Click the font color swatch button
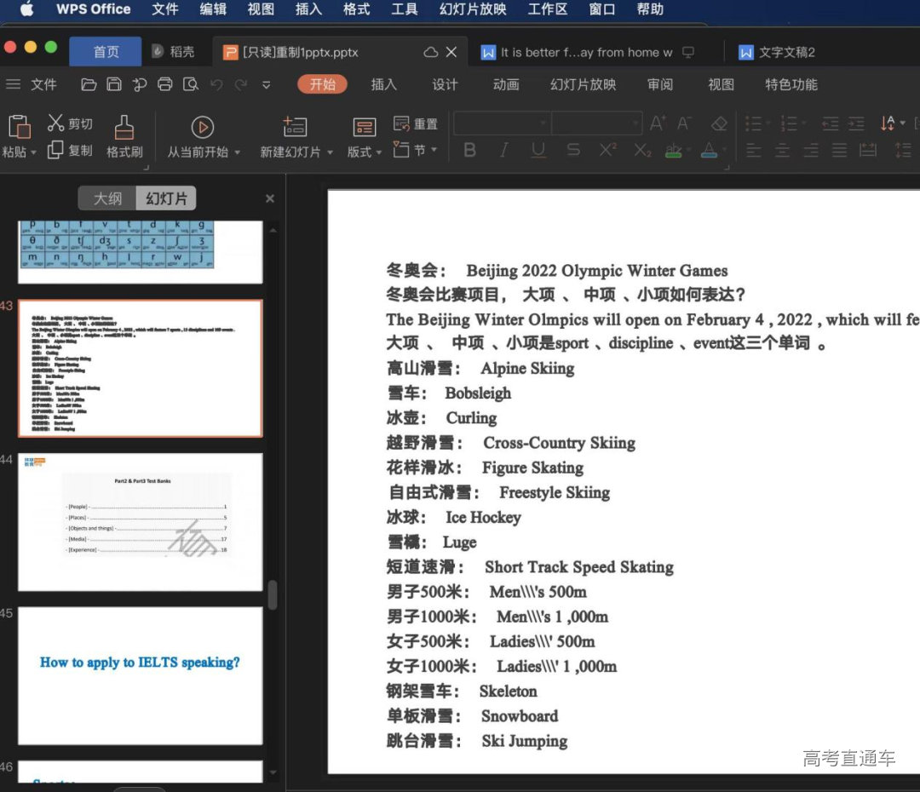920x792 pixels. pos(709,150)
